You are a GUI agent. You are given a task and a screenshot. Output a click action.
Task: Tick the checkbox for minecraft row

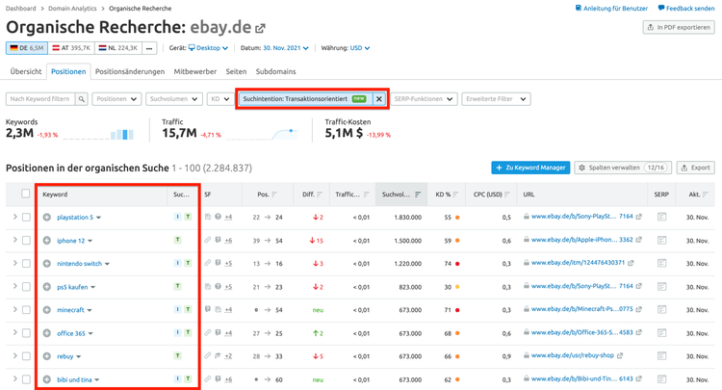click(26, 310)
